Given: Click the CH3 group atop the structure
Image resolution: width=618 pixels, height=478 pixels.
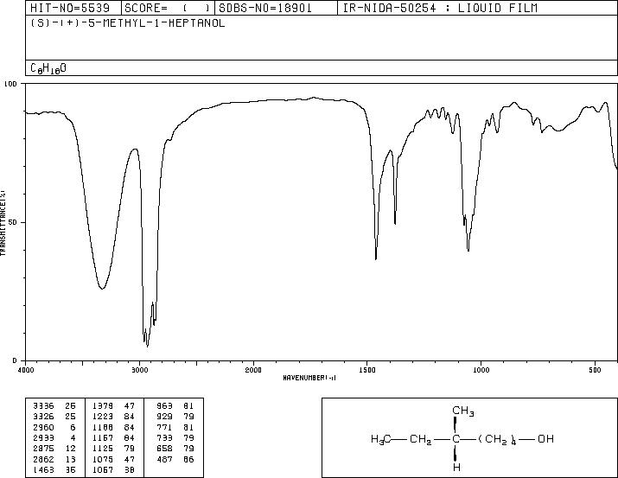Looking at the screenshot, I should pyautogui.click(x=462, y=411).
